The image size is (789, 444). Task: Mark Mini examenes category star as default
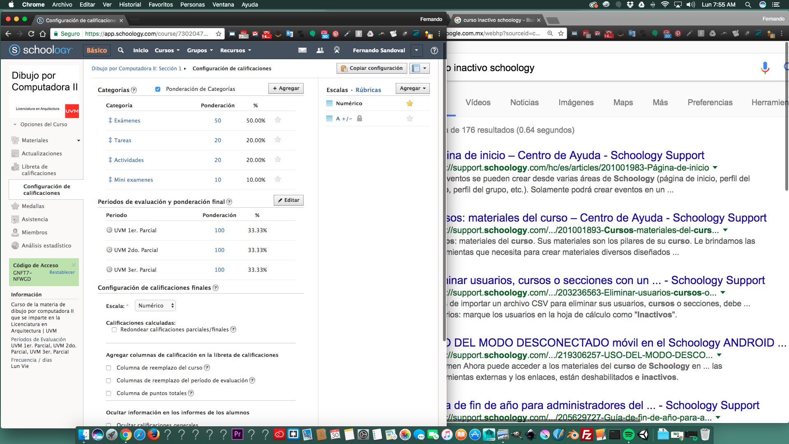[278, 179]
